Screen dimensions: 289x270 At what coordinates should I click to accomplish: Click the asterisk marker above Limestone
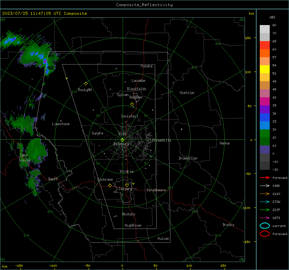click(61, 121)
